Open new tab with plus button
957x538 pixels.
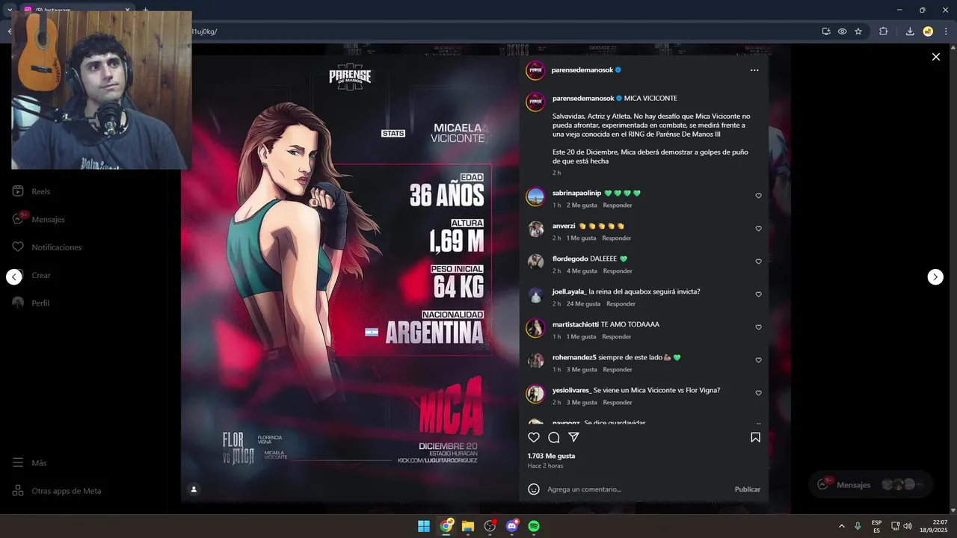[x=145, y=10]
